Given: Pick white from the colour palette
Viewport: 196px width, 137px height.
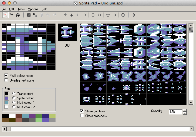Looking at the screenshot, I should coord(12,116).
